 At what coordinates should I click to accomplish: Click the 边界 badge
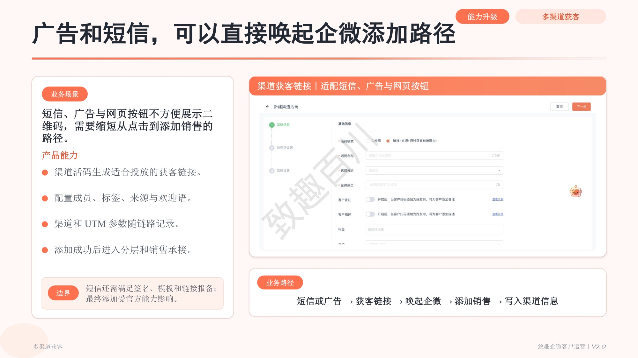pos(63,293)
